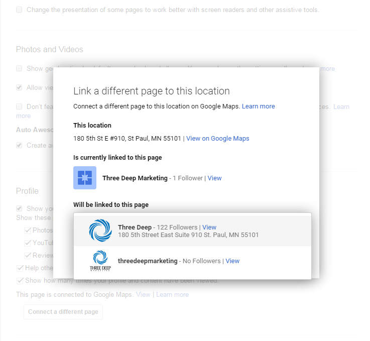Click the threedeepmarketing logo thumbnail
Image resolution: width=370 pixels, height=341 pixels.
click(100, 261)
